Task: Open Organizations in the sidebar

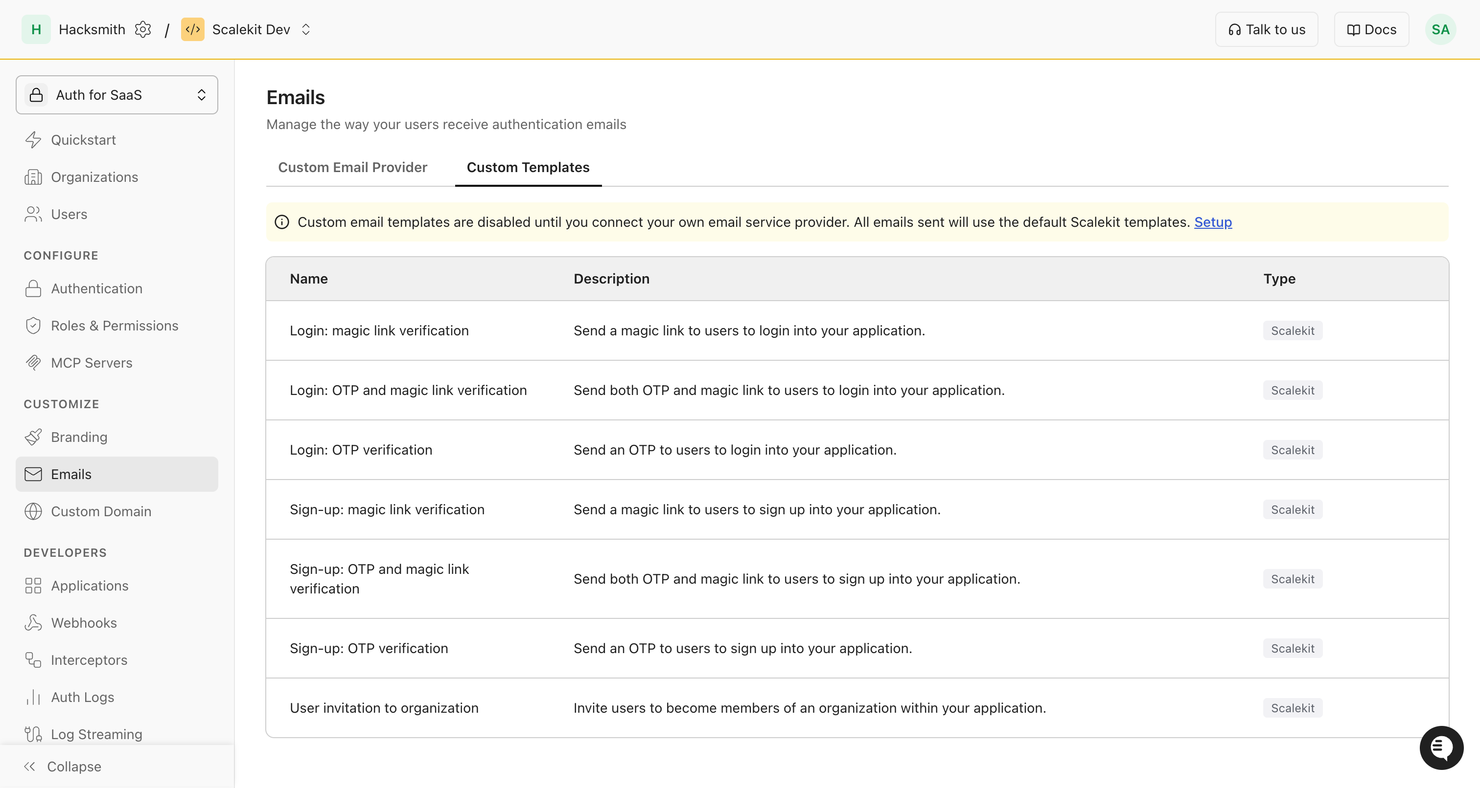Action: 116,177
